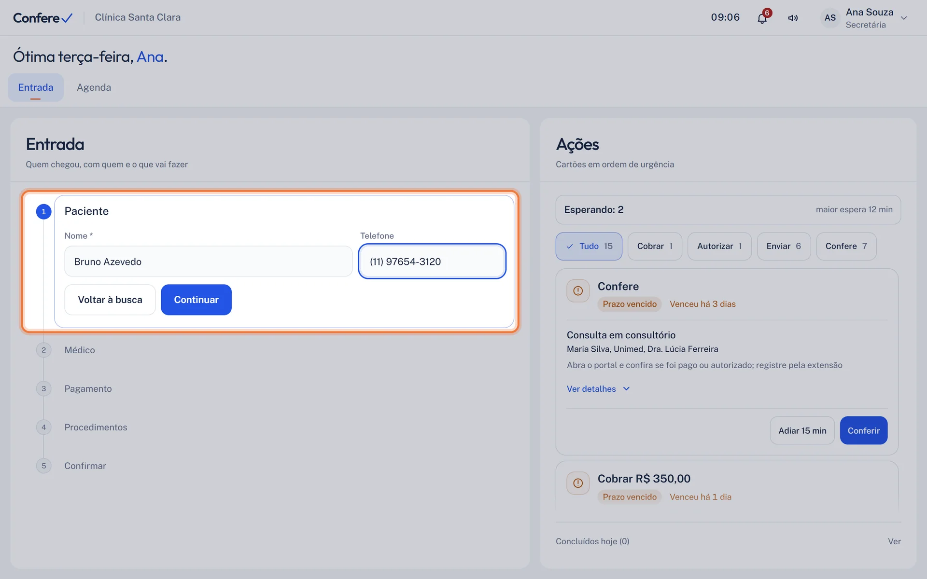
Task: Click the step 1 Paciente circle
Action: 43,211
